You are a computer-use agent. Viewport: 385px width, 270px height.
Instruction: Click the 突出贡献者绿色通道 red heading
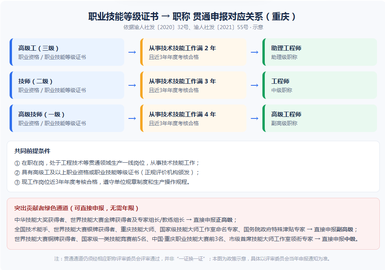(41, 208)
